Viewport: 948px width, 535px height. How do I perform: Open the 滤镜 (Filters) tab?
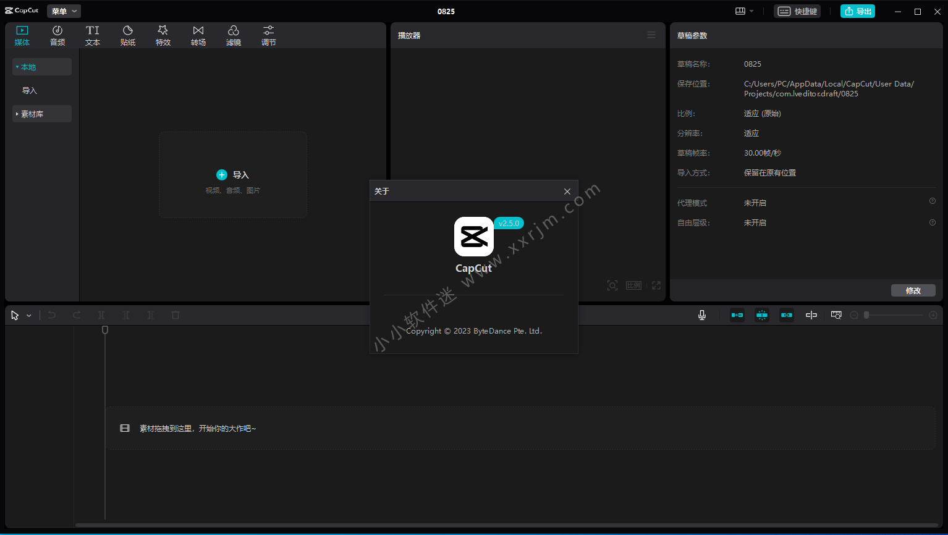tap(234, 36)
